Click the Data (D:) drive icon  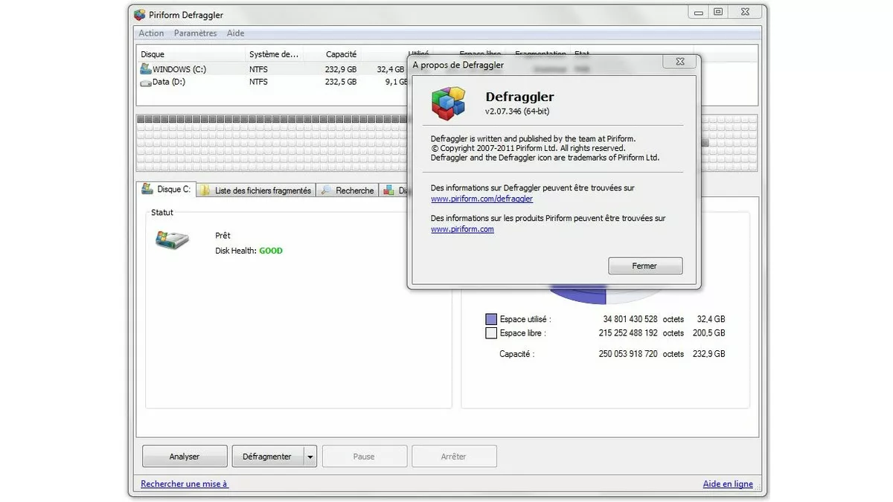[x=146, y=82]
